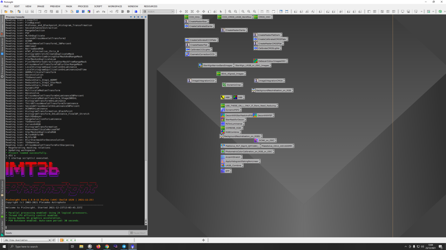446x250 pixels.
Task: Click the Undo arrow in toolbar
Action: [x=98, y=12]
